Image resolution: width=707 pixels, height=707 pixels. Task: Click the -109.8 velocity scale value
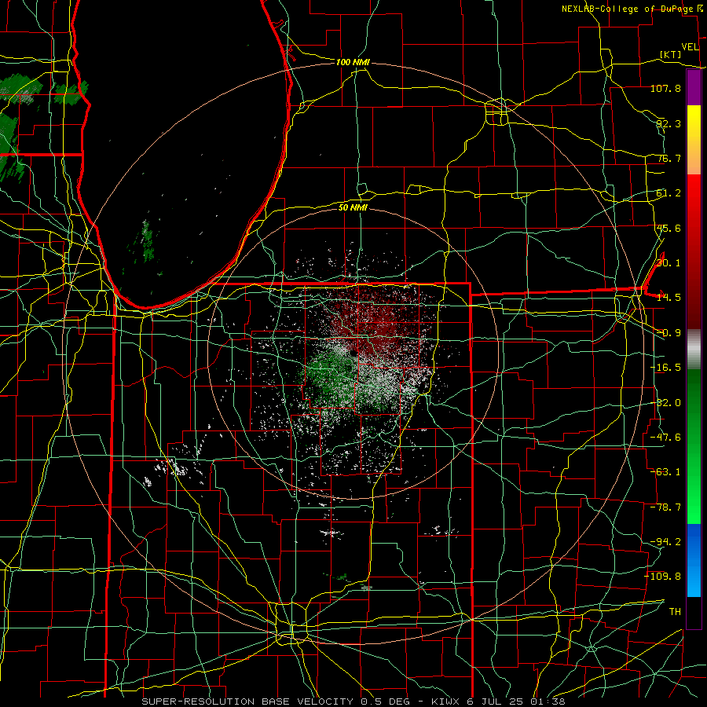(x=663, y=577)
